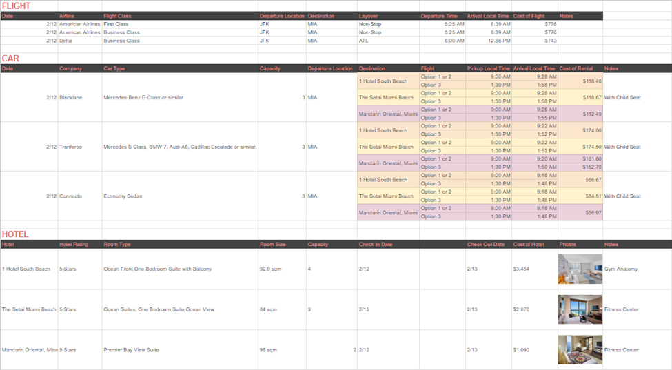Select the $743 flight cost cell
672x370 pixels.
coord(535,41)
